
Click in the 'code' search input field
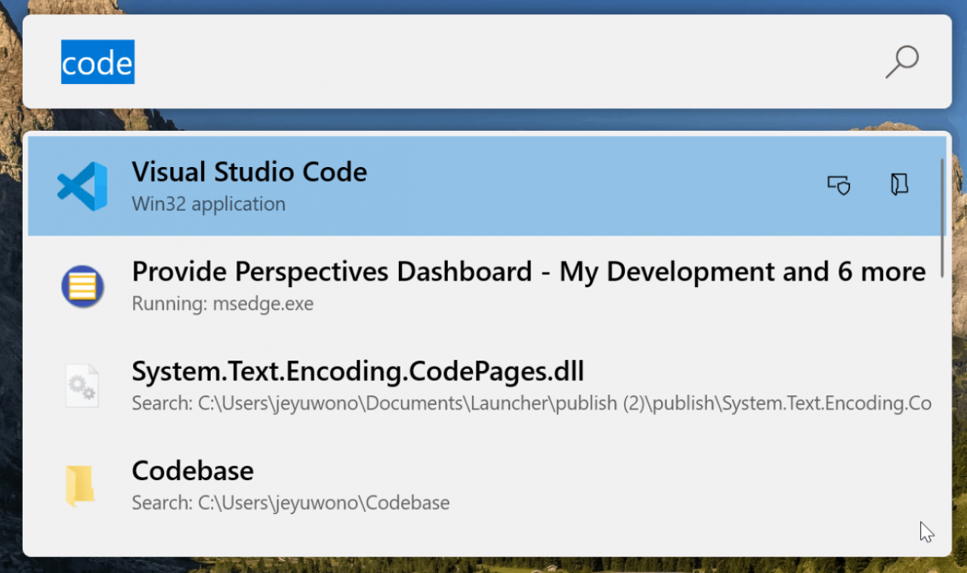pyautogui.click(x=487, y=62)
